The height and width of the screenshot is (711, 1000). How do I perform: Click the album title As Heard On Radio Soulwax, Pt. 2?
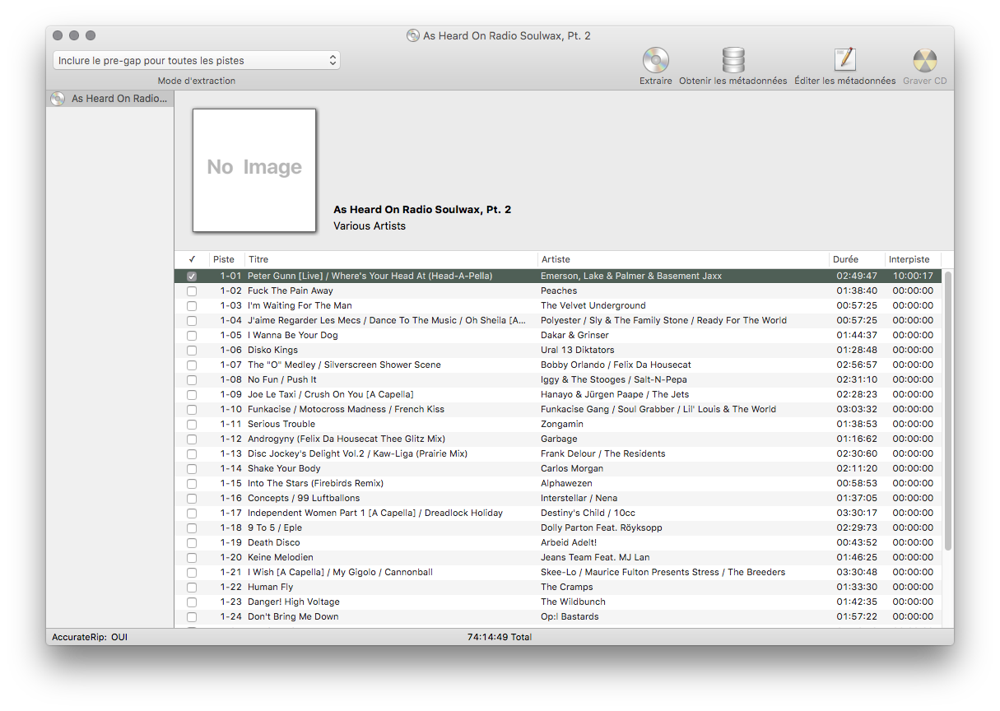pos(422,210)
